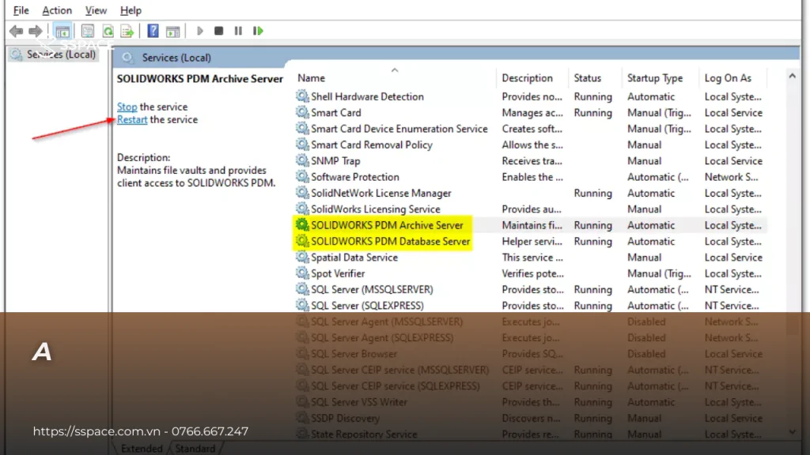Switch to the Extended tab
Screen dimensions: 810x455
[141, 449]
